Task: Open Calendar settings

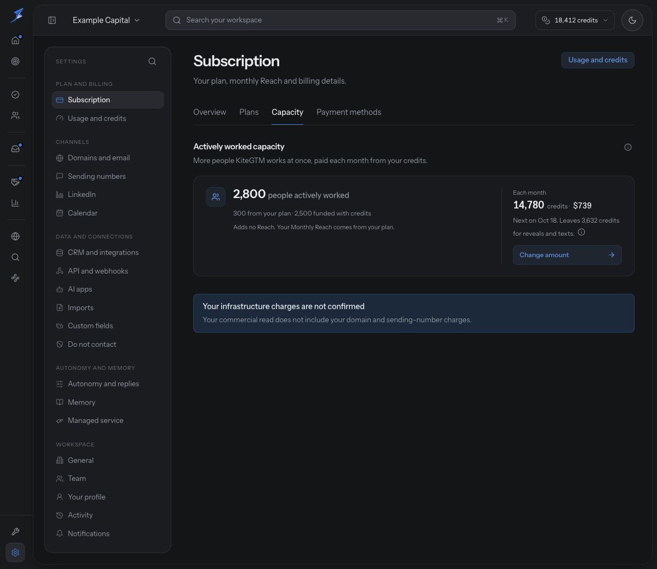Action: click(108, 213)
